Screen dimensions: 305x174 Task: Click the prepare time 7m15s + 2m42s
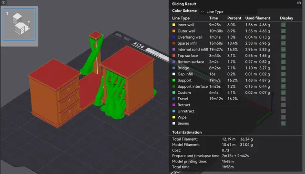(x=235, y=156)
